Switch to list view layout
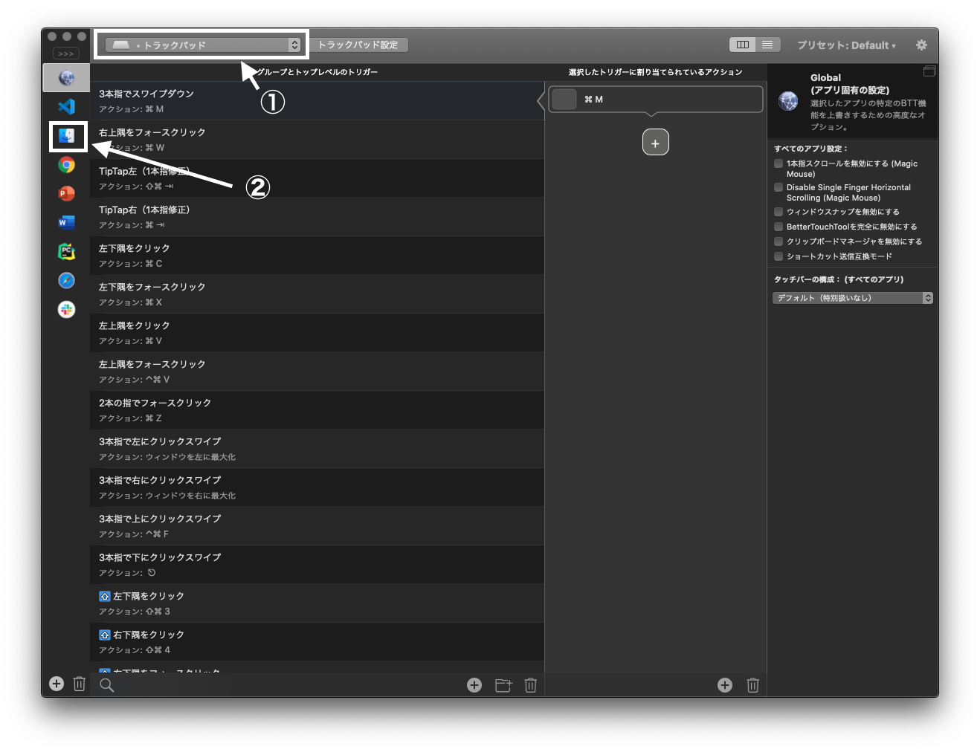Viewport: 980px width, 752px height. (767, 45)
